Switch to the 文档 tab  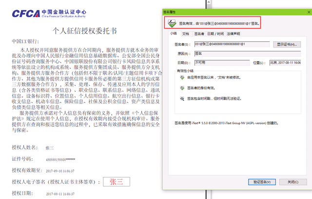186,34
